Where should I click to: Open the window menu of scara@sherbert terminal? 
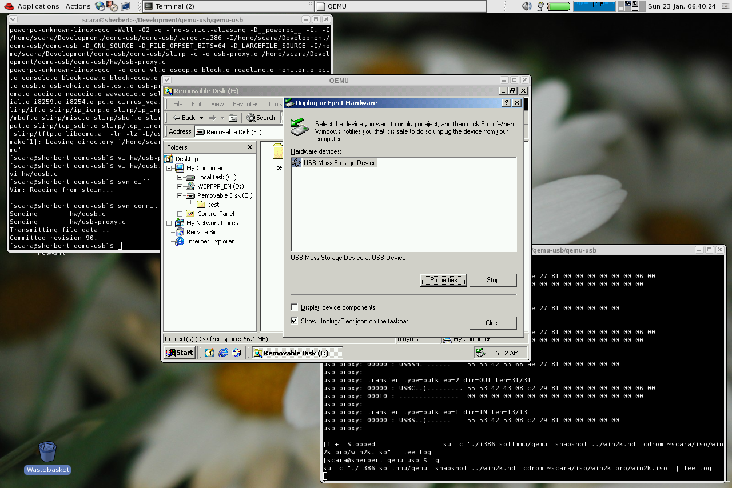(x=13, y=19)
